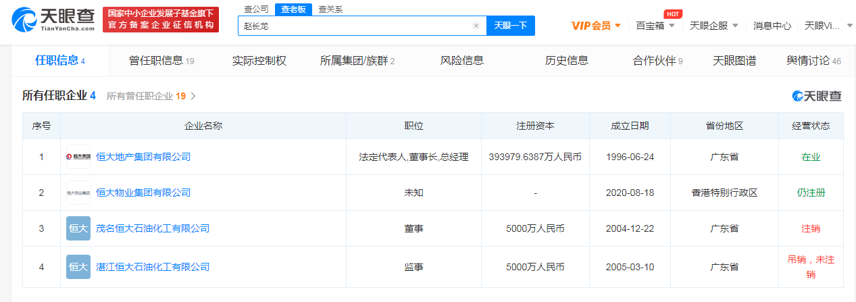The width and height of the screenshot is (856, 302).
Task: Open 所有曾任职企业 19 link
Action: coord(146,96)
